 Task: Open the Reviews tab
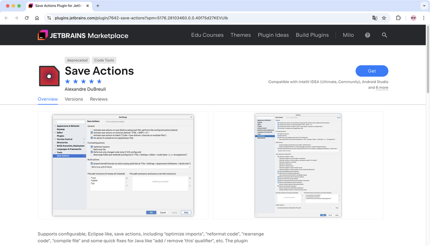tap(98, 99)
